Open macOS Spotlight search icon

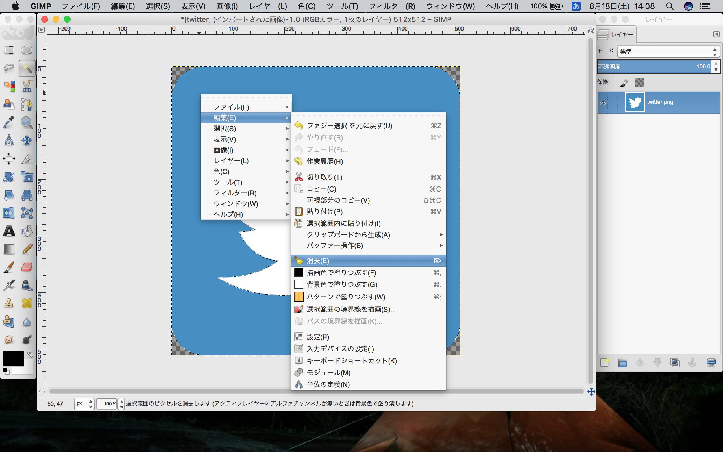pos(670,6)
